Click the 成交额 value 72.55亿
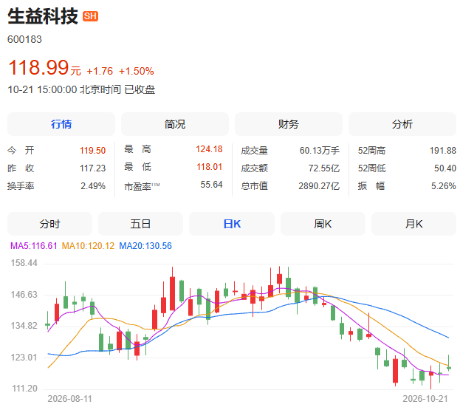The image size is (460, 410). (324, 168)
